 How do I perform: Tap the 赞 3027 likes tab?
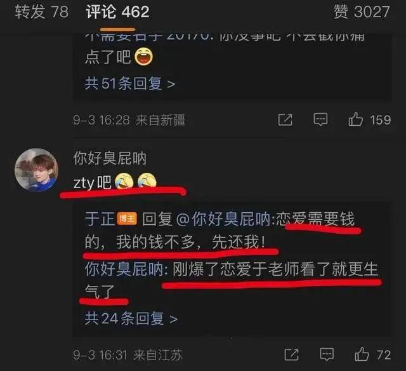click(x=362, y=12)
